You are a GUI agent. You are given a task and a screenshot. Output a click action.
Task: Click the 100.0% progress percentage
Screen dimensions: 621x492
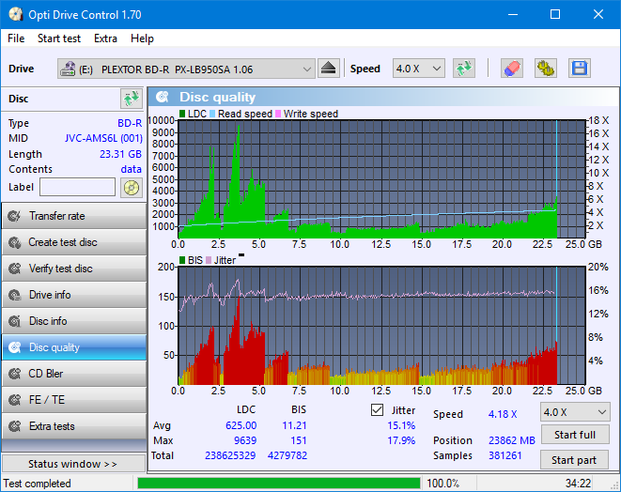[442, 484]
